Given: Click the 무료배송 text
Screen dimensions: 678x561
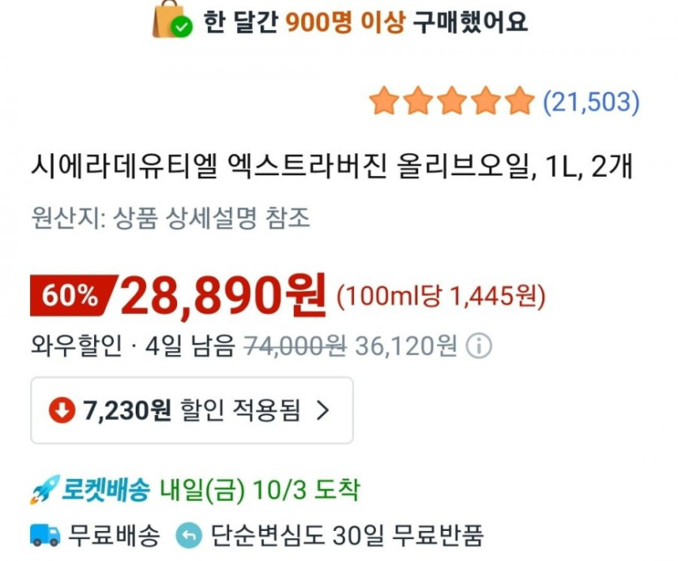Looking at the screenshot, I should 114,535.
